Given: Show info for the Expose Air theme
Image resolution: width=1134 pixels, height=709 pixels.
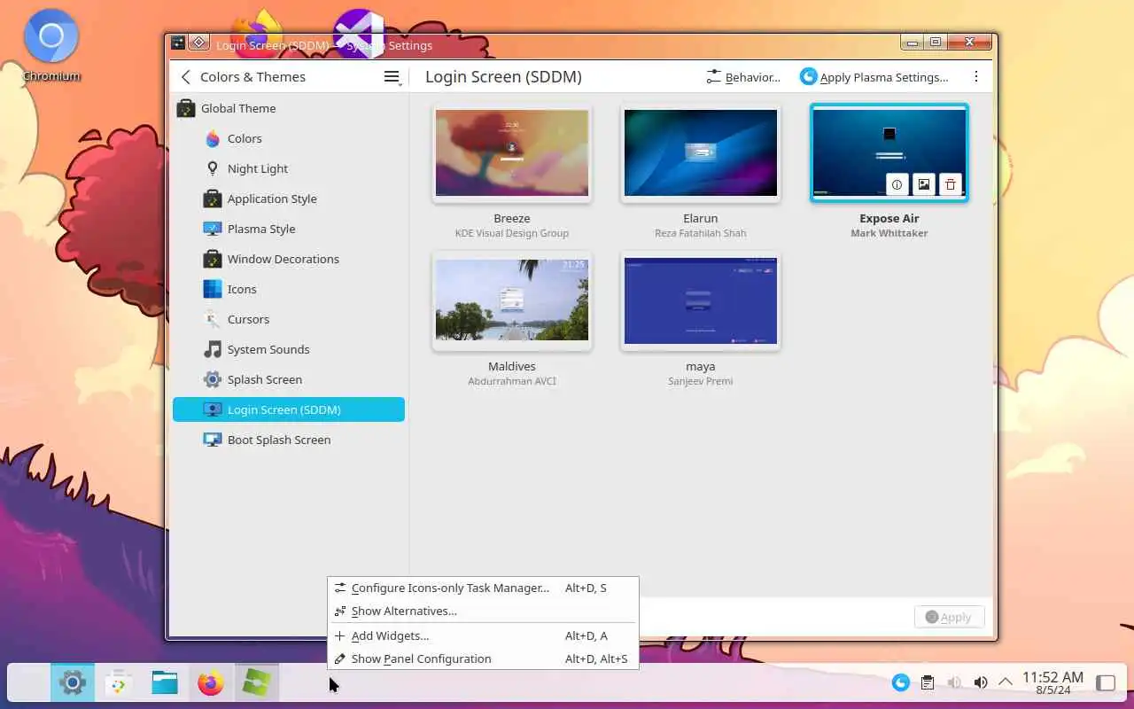Looking at the screenshot, I should [x=897, y=184].
